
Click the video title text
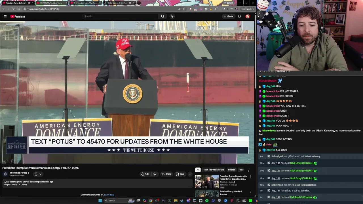[x=41, y=168]
